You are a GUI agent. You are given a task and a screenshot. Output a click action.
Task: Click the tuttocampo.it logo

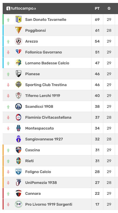coord(21,9)
